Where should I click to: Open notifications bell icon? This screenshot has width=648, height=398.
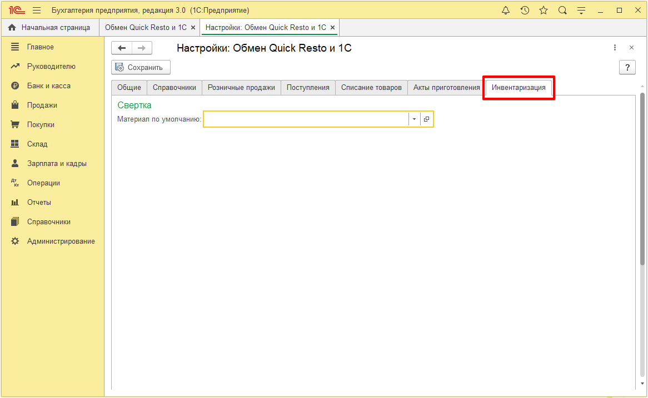coord(505,11)
